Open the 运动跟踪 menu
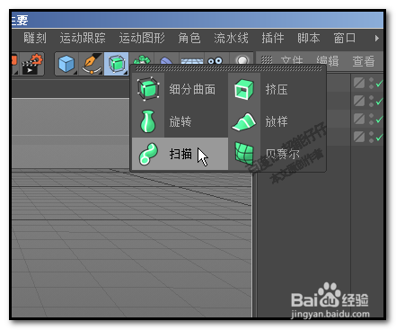The width and height of the screenshot is (396, 330). pos(83,38)
